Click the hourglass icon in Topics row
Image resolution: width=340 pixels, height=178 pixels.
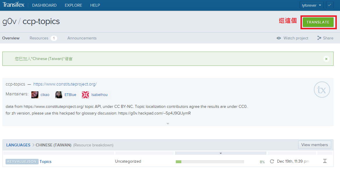point(325,161)
